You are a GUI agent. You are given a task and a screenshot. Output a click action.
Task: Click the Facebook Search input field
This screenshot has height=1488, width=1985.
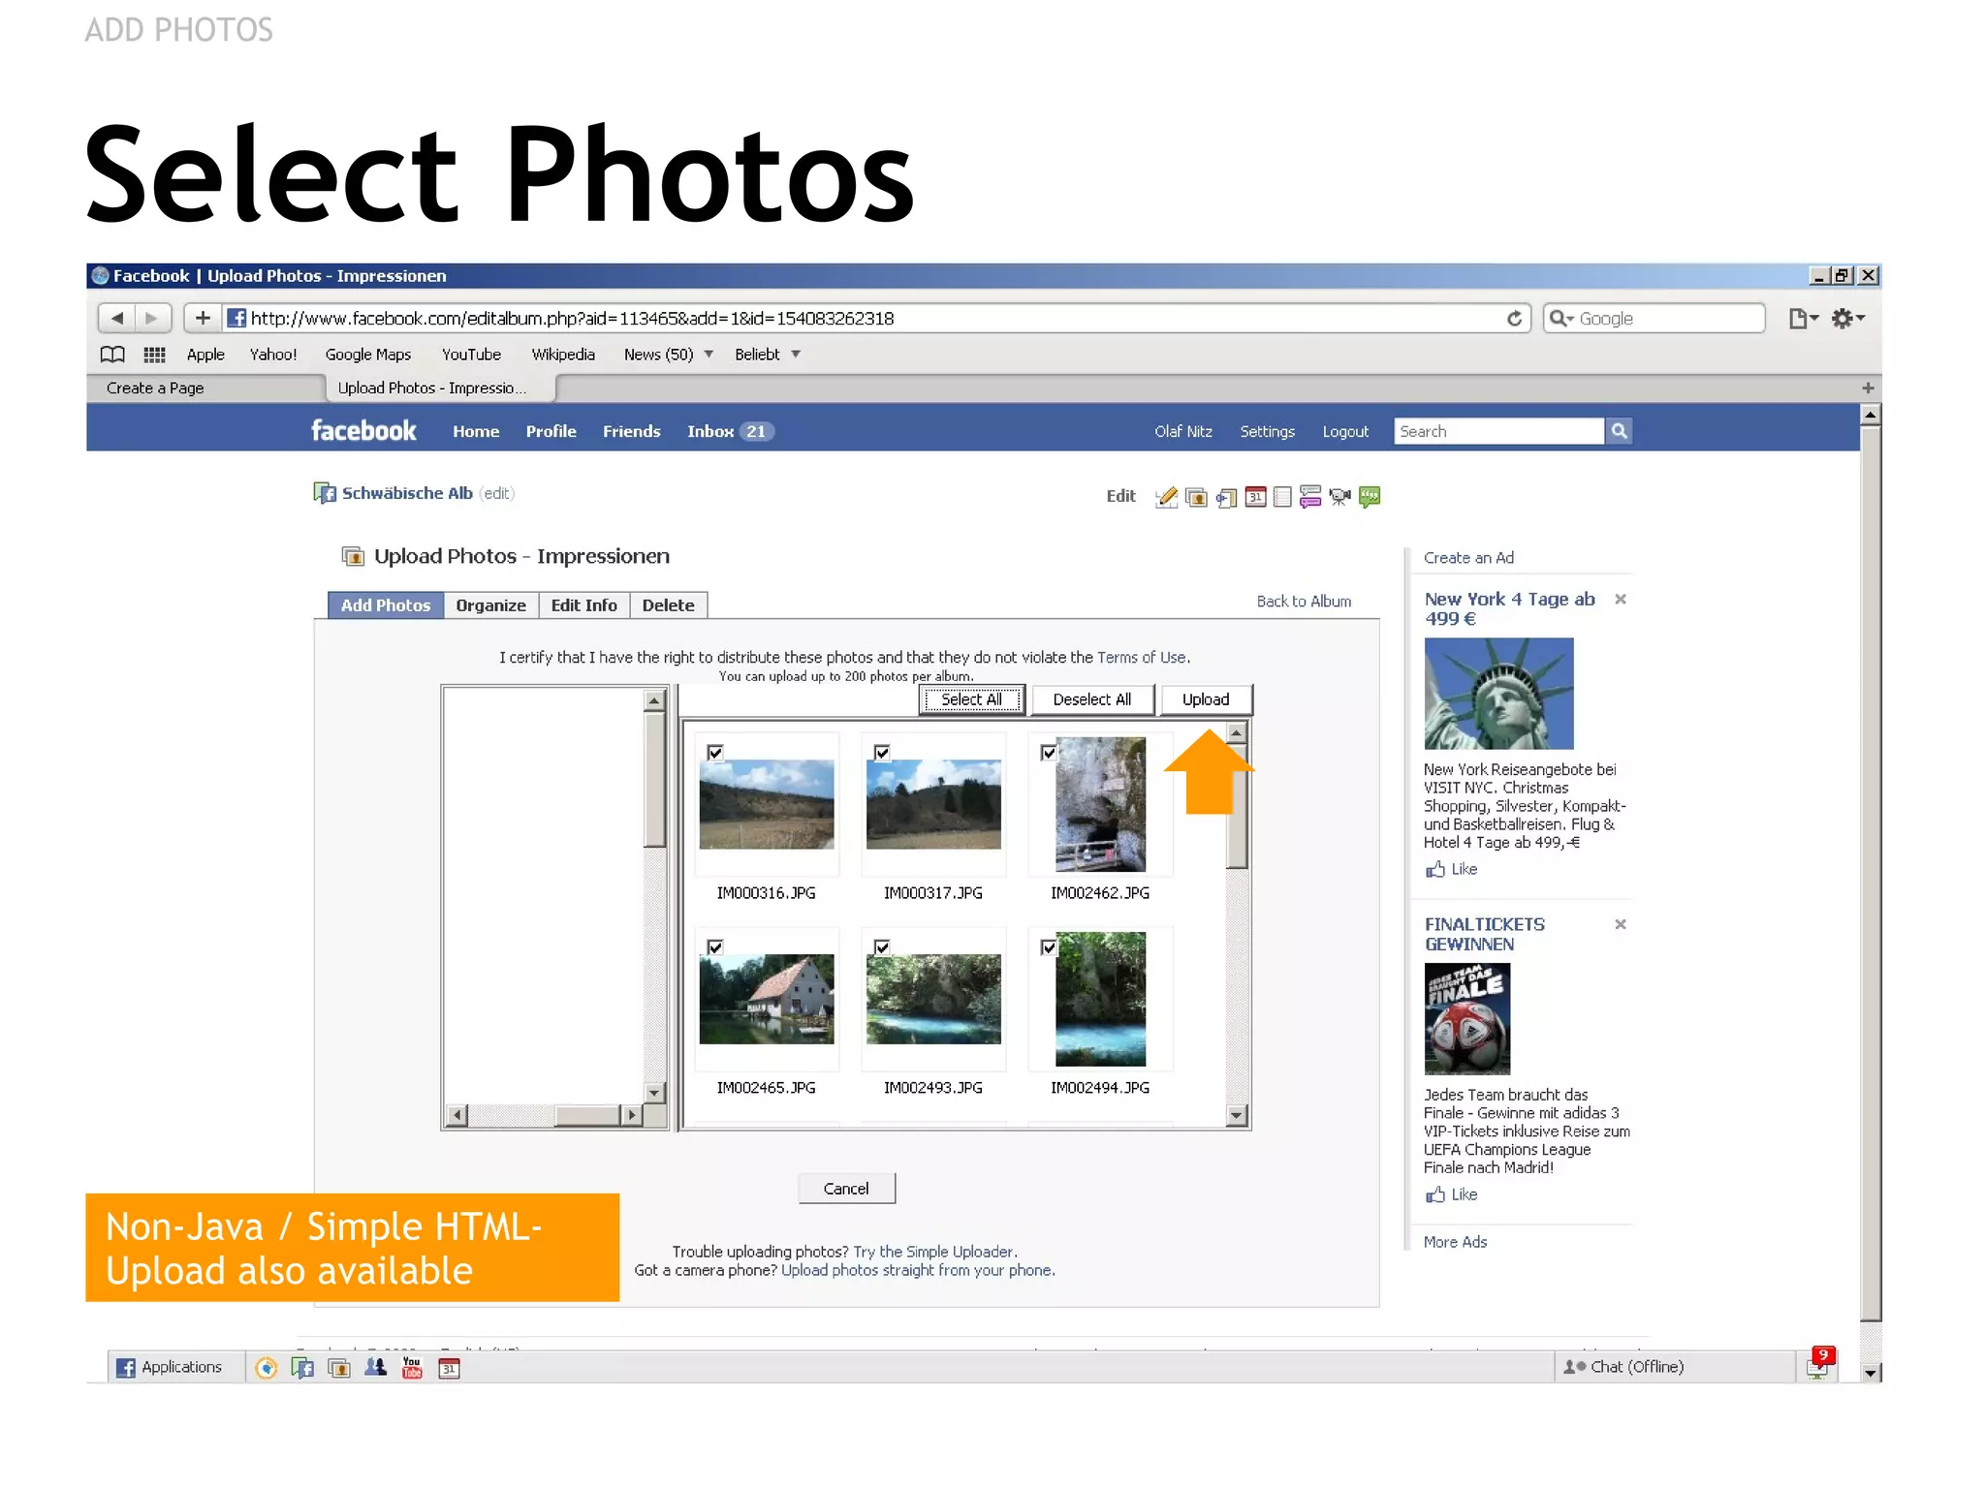(x=1499, y=431)
